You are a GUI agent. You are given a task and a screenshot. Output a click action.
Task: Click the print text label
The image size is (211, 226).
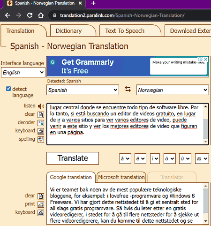[x=30, y=204]
